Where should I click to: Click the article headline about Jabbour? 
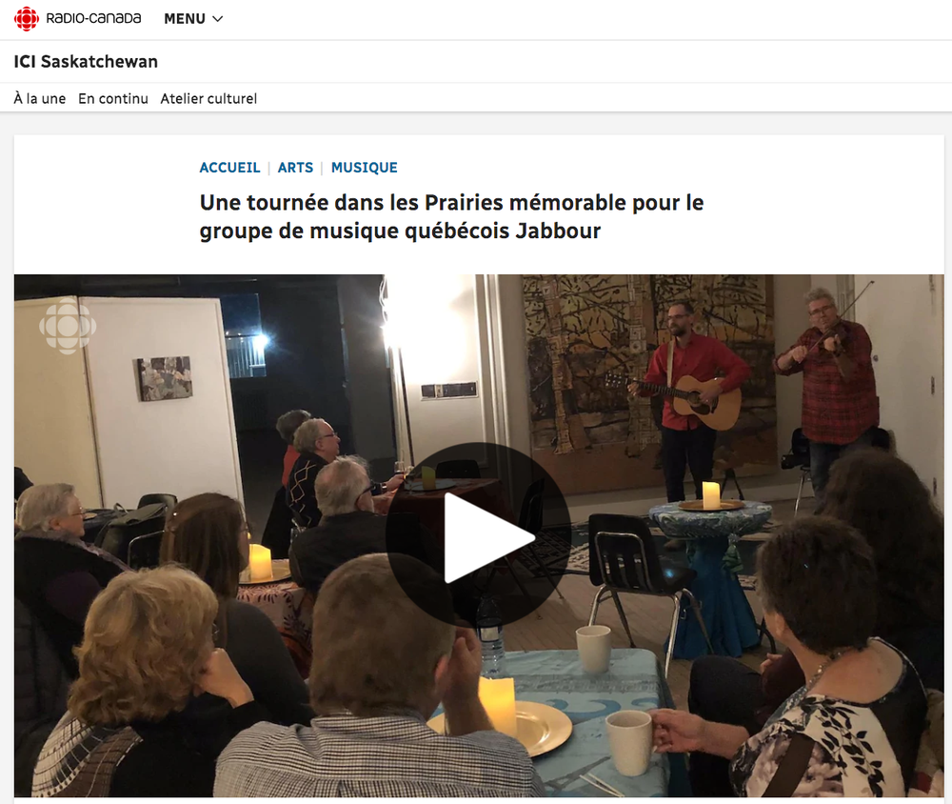tap(451, 217)
